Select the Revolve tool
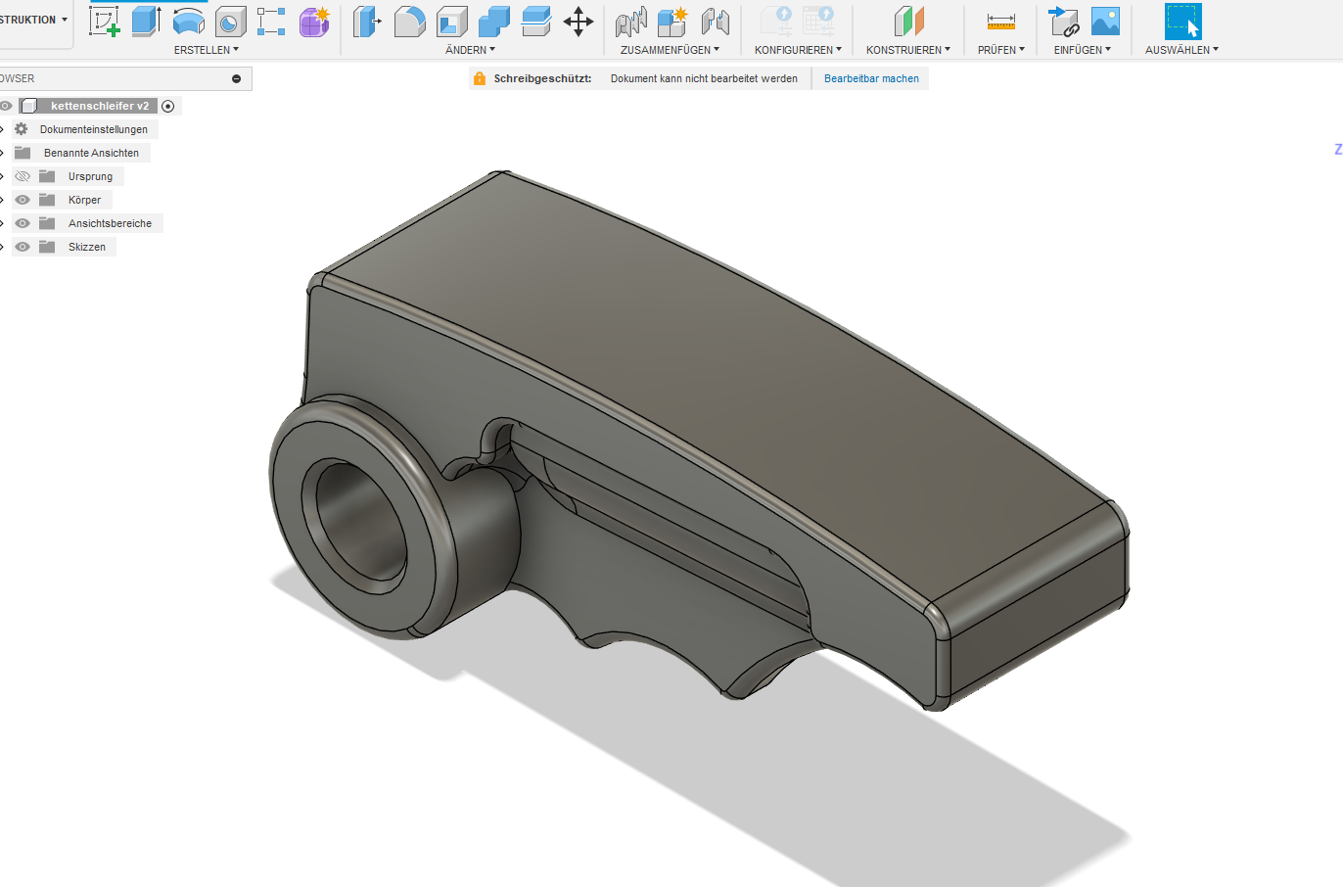Viewport: 1343px width, 887px height. [x=188, y=21]
